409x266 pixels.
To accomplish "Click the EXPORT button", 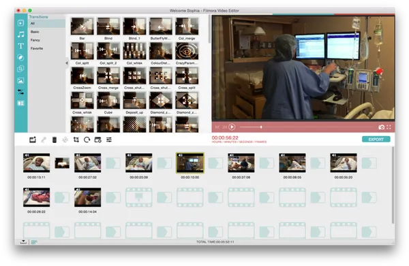I will coord(376,139).
